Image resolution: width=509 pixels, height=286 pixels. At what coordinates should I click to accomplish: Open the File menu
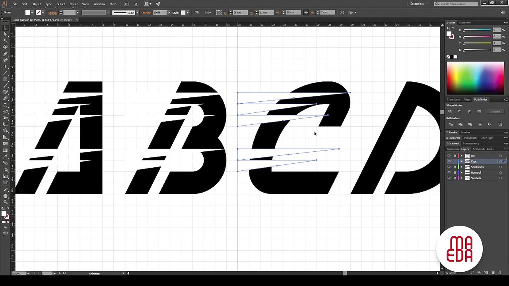point(15,4)
